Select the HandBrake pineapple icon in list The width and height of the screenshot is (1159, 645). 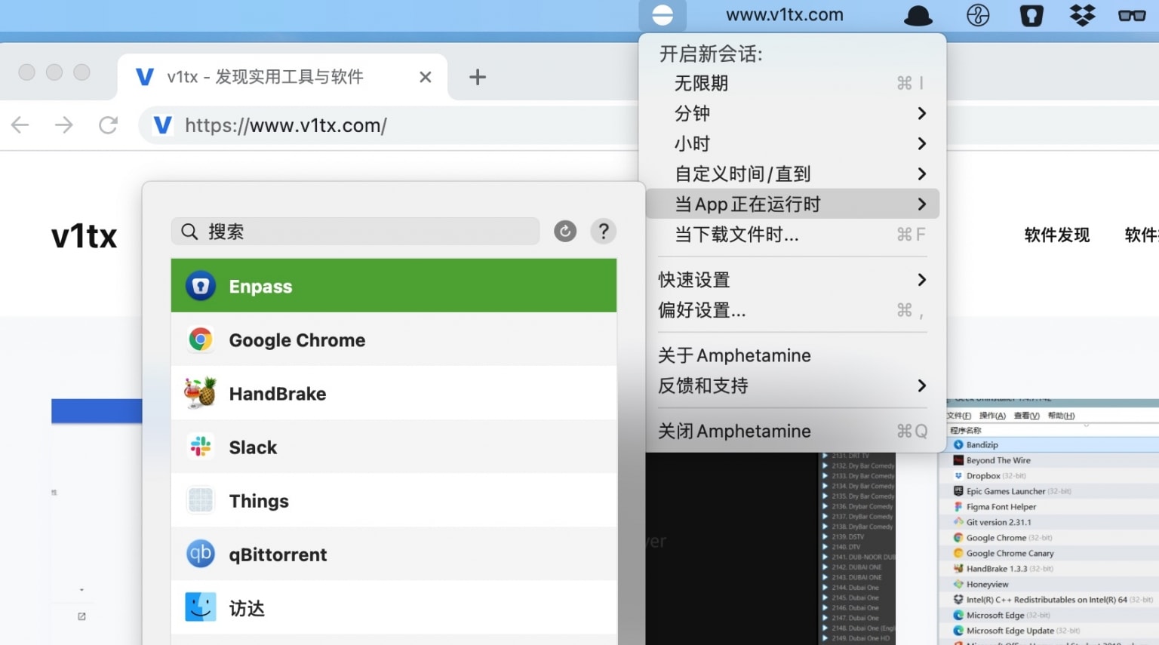200,393
